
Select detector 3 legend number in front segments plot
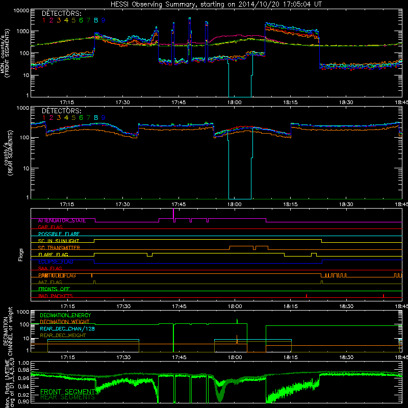[59, 20]
